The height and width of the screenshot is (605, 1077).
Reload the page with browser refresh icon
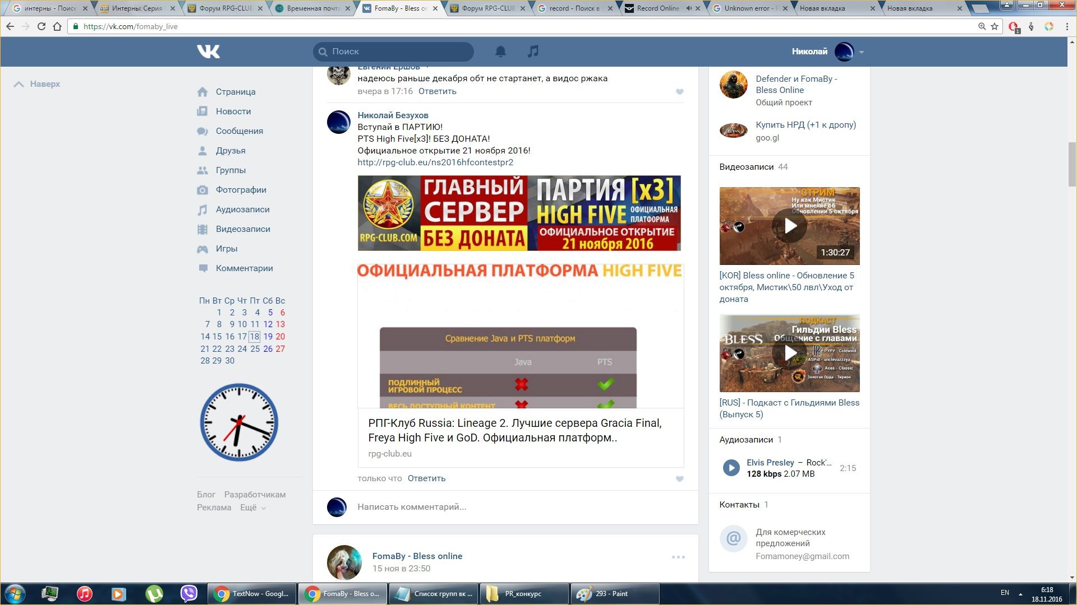coord(41,26)
